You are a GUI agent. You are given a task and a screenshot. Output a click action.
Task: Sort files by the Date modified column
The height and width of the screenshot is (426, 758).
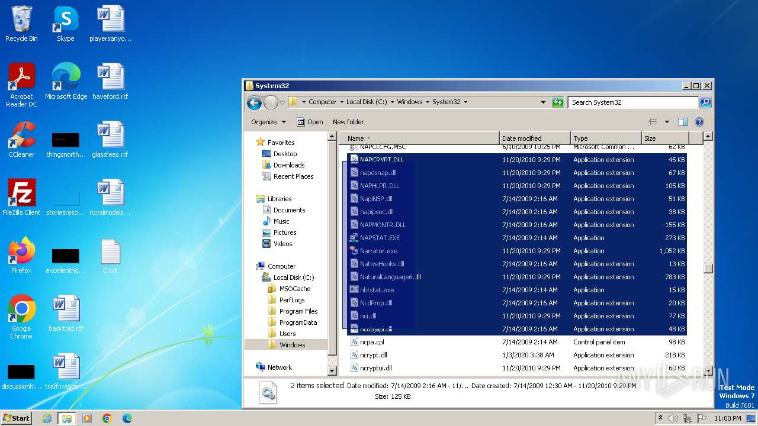click(535, 138)
